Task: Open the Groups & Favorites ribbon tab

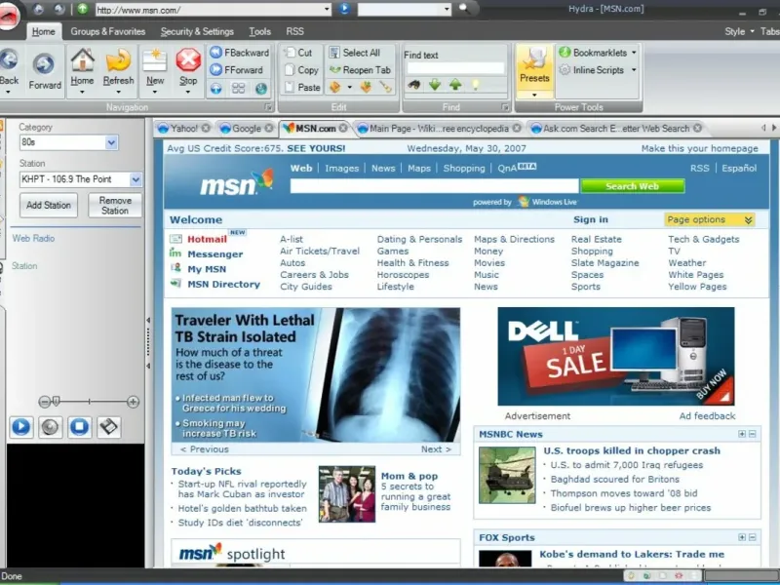Action: pyautogui.click(x=108, y=31)
